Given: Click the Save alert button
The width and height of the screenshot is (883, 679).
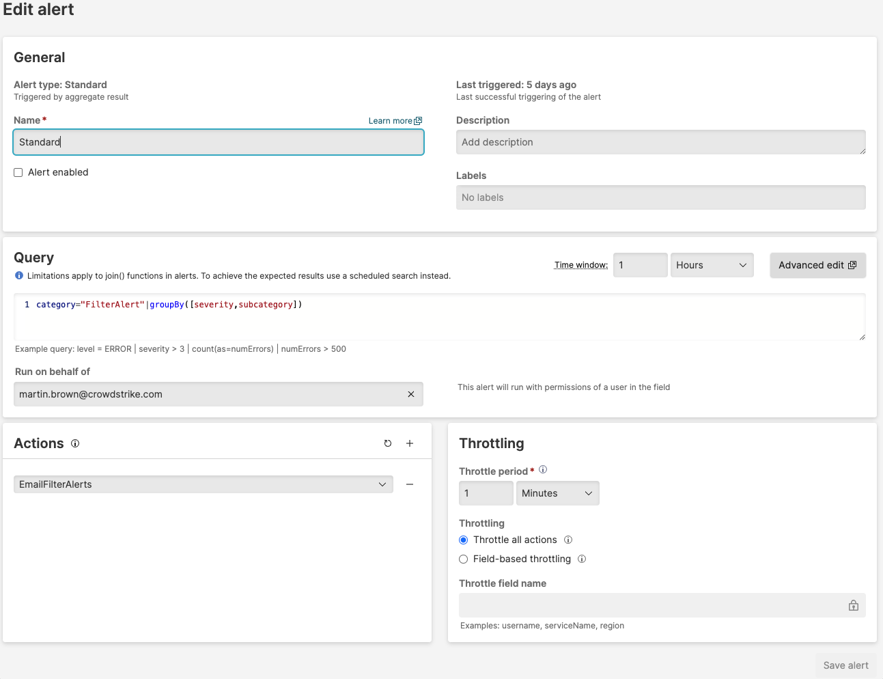Looking at the screenshot, I should [x=845, y=665].
